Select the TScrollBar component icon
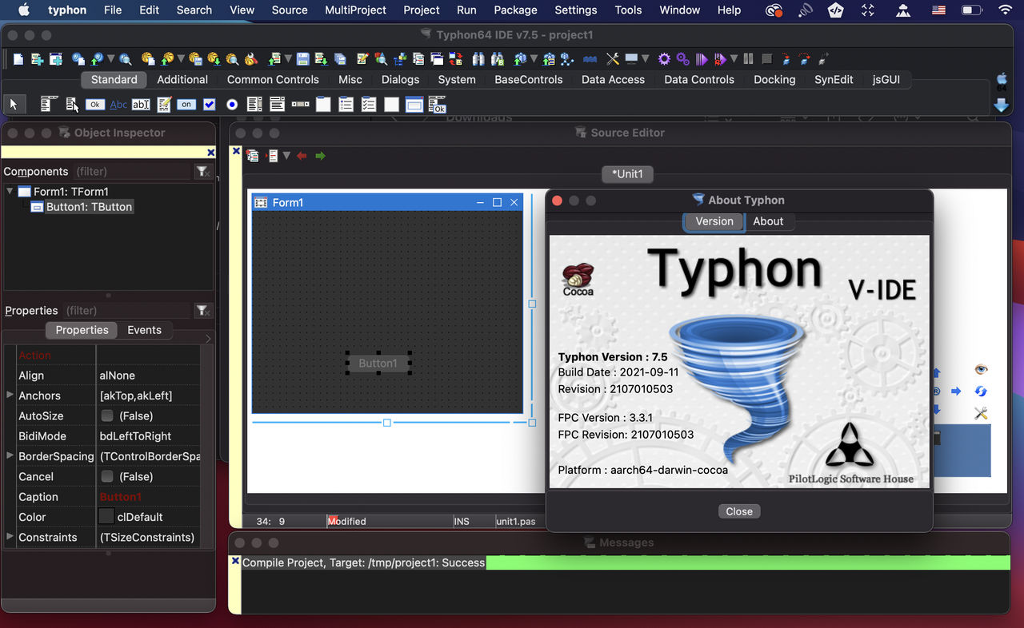1024x628 pixels. click(300, 104)
